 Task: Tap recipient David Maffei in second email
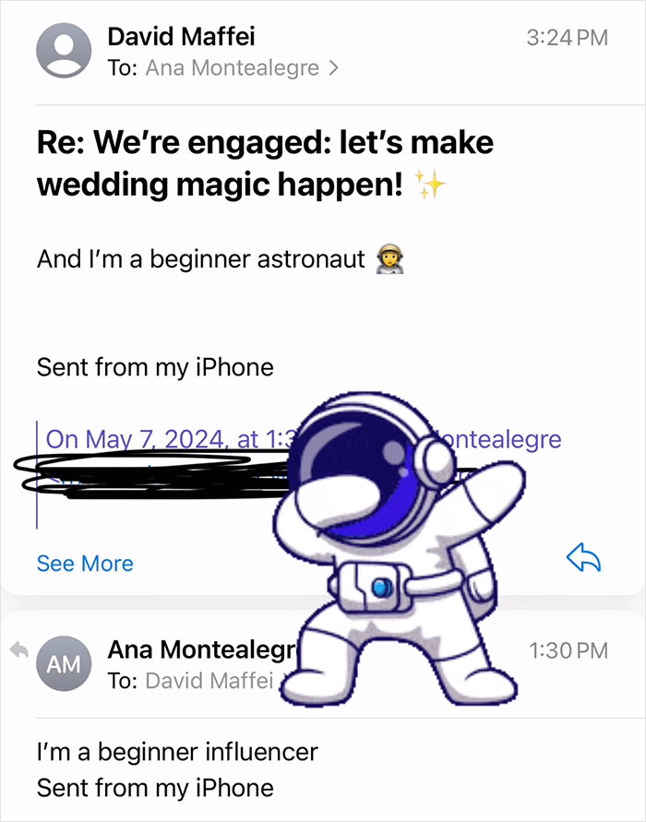209,681
